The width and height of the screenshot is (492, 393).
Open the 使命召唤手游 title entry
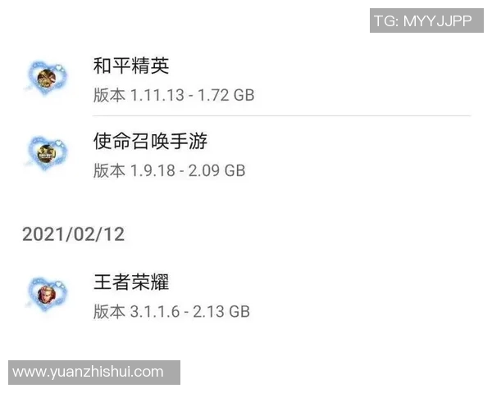pos(150,141)
